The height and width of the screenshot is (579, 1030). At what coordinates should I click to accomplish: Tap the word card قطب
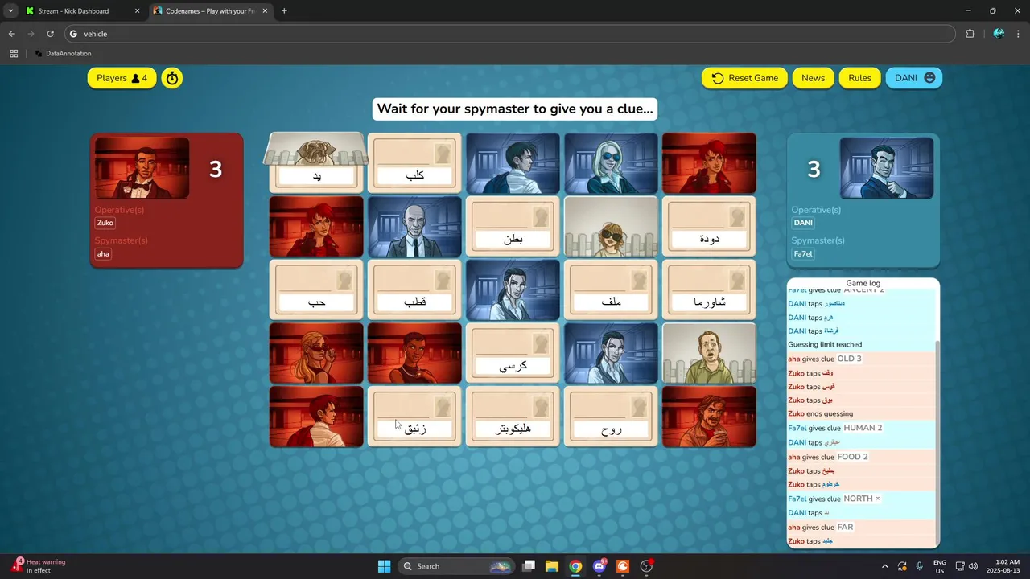(414, 290)
